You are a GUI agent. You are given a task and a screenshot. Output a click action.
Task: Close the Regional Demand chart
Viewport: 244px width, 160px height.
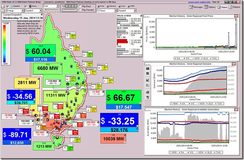234,64
